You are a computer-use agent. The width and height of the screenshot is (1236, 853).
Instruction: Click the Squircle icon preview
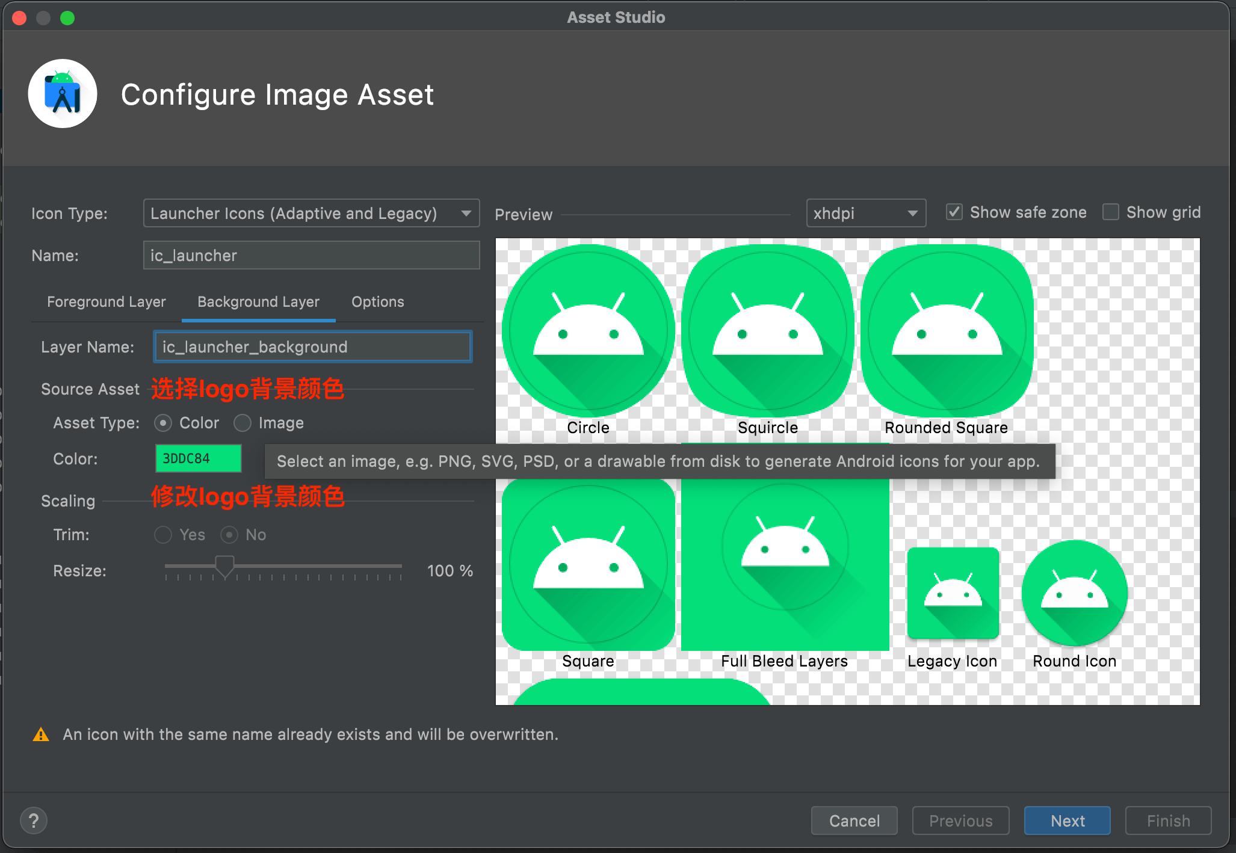click(767, 331)
